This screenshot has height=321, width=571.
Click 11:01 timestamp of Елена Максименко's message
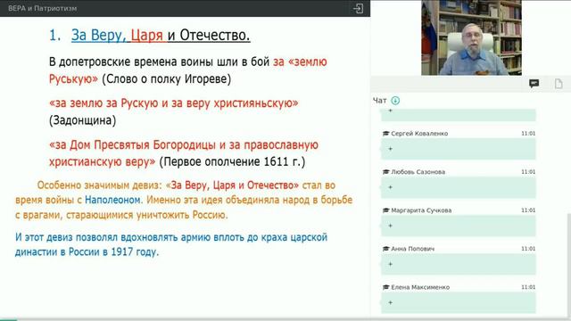coord(528,287)
